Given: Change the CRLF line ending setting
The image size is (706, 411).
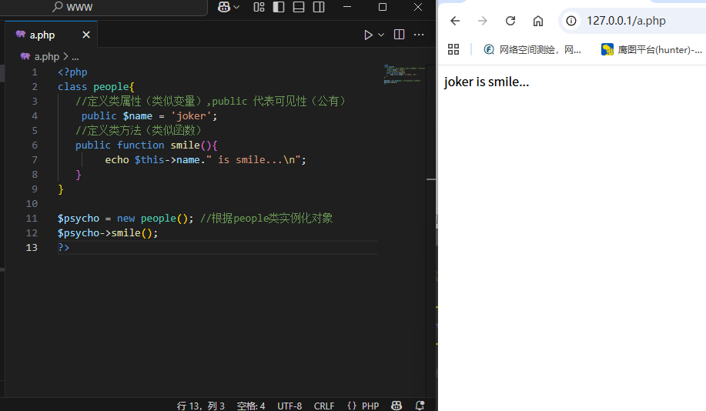Looking at the screenshot, I should click(323, 406).
